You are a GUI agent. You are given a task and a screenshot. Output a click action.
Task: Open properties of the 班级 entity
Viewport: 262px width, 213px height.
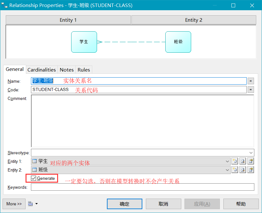(251, 170)
